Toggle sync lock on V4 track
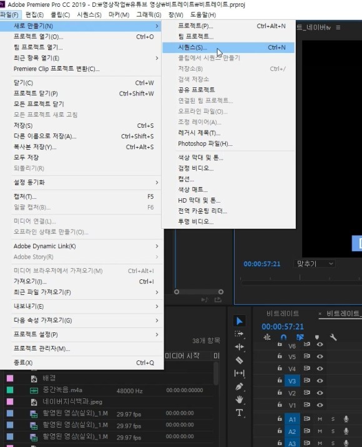This screenshot has height=447, width=362. coord(307,368)
